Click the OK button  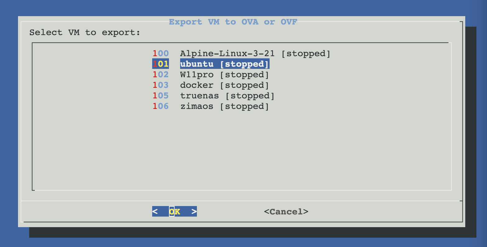175,212
